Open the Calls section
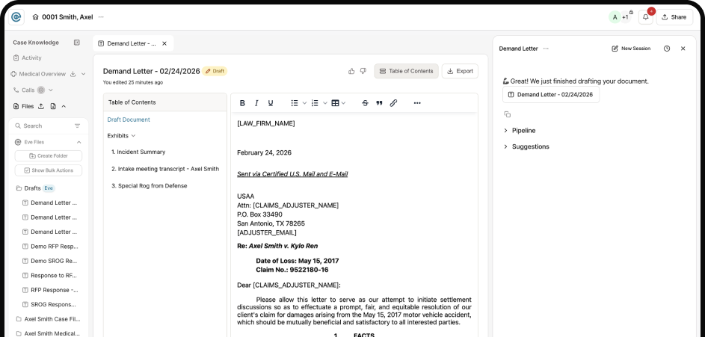The height and width of the screenshot is (337, 705). click(x=24, y=90)
